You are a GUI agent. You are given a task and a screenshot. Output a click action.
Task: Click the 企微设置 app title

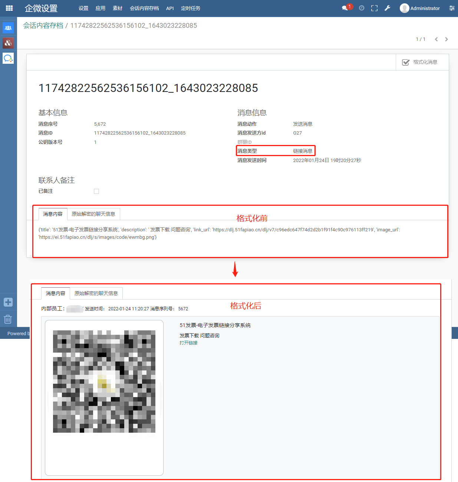point(41,8)
